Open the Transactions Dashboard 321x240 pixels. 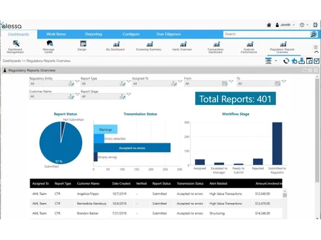(x=216, y=47)
